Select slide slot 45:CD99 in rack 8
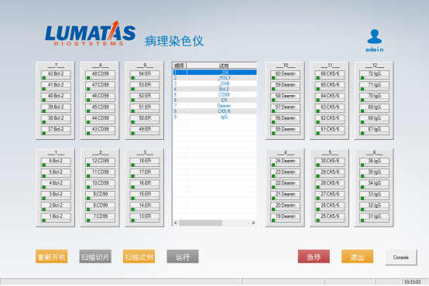Image resolution: width=429 pixels, height=286 pixels. pos(100,108)
